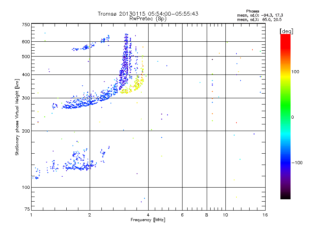Click the "Stationary phase Virtual Height [km]" axis label
The height and width of the screenshot is (234, 312).
[17, 117]
